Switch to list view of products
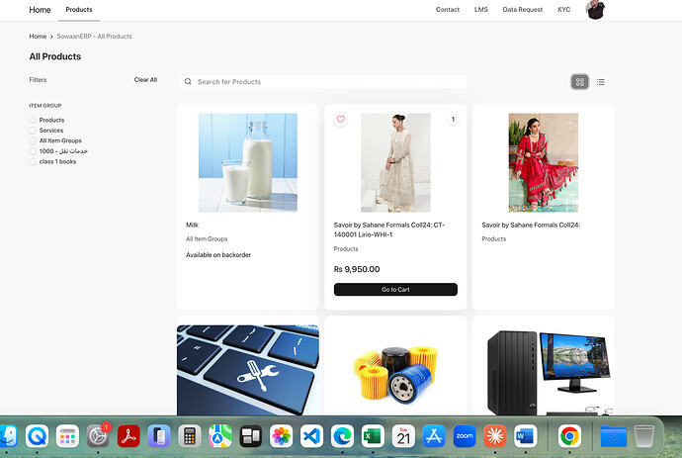This screenshot has width=682, height=458. coord(601,82)
